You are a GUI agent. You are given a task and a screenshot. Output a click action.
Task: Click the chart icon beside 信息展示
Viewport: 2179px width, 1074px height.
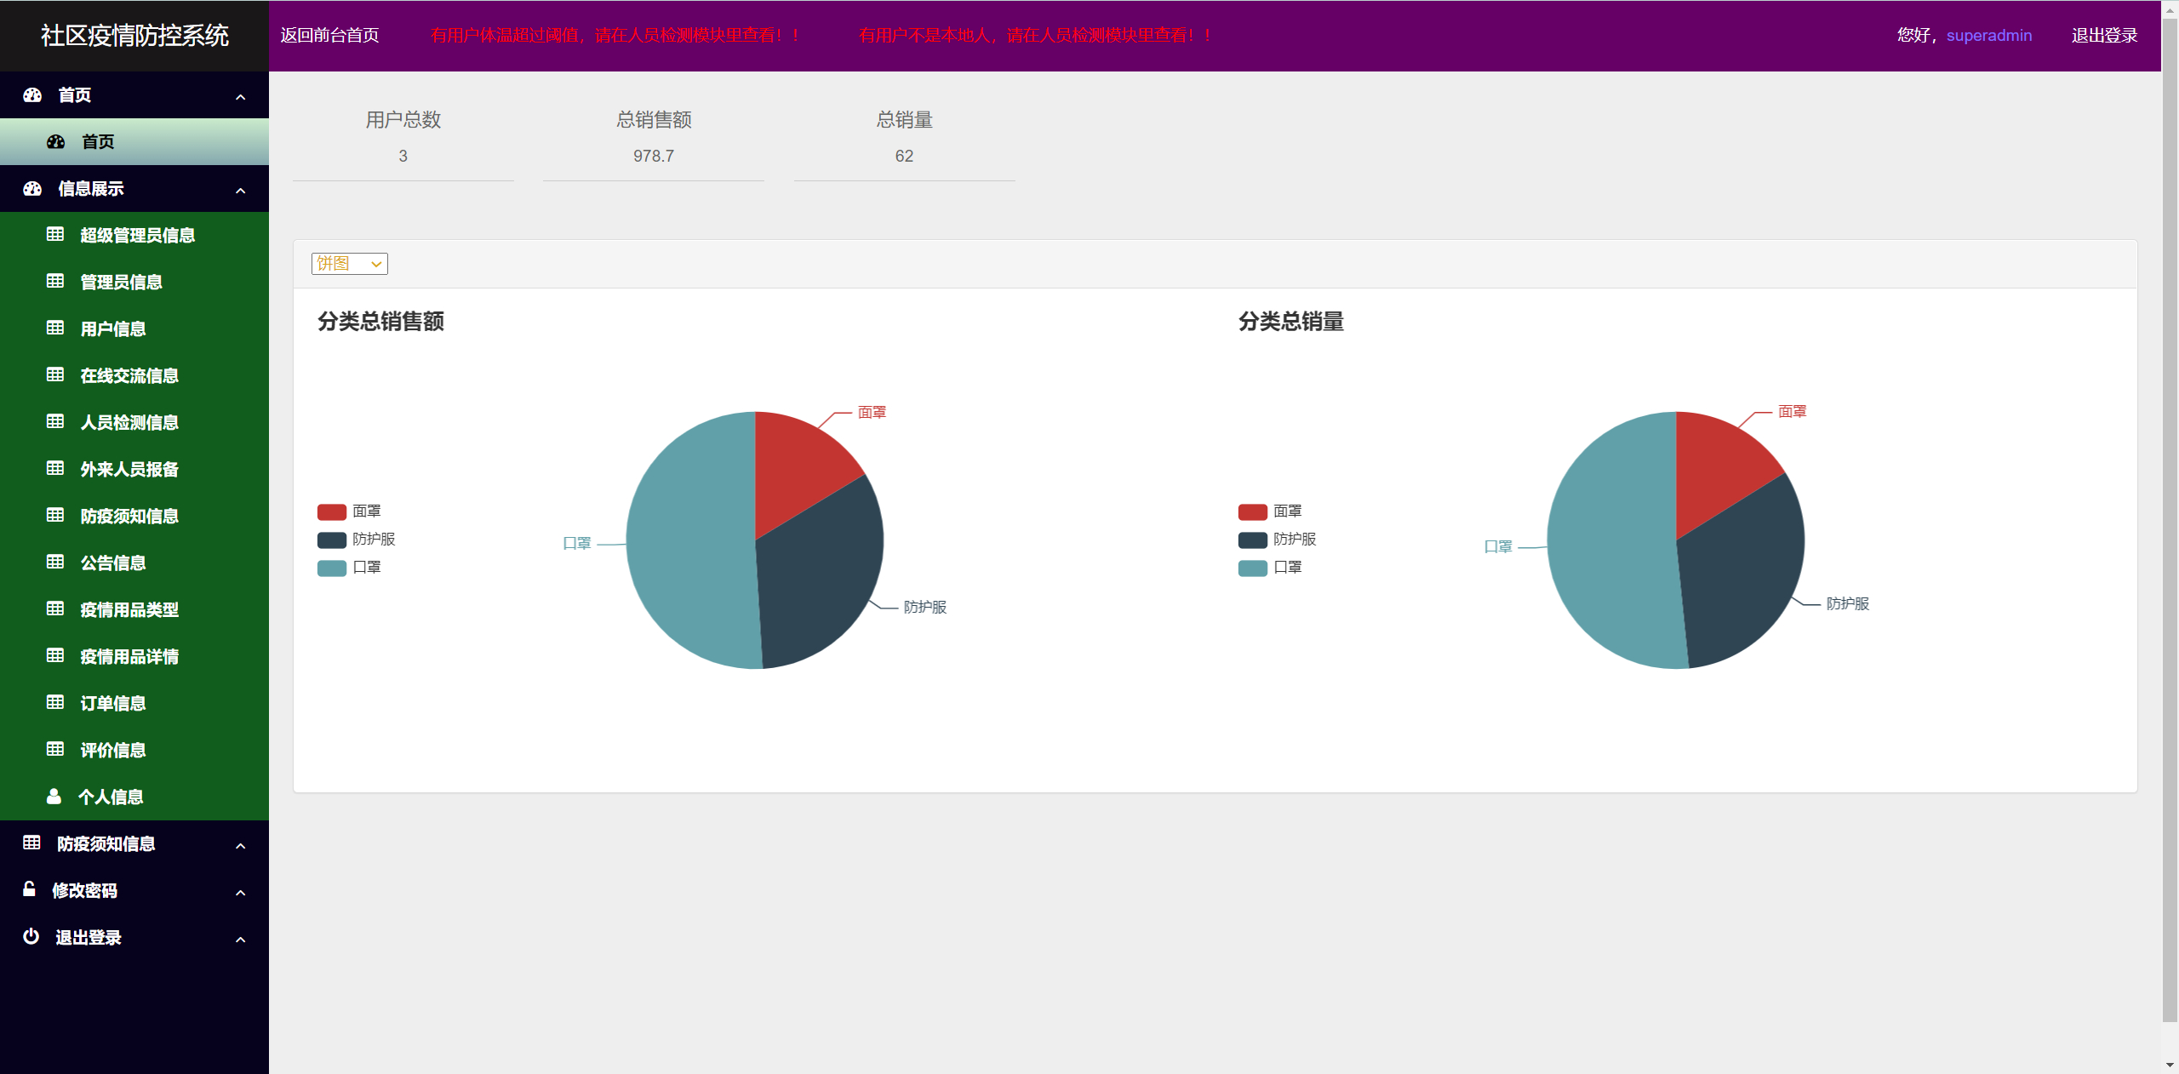31,188
